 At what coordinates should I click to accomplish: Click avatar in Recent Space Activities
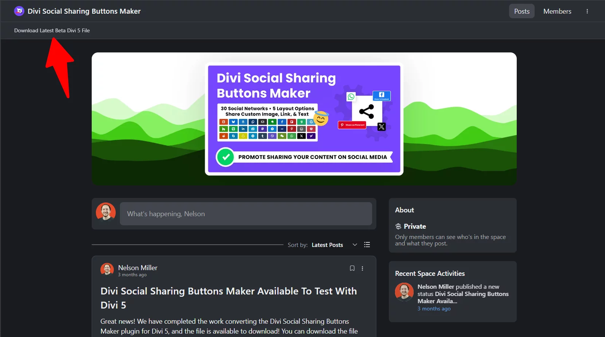[x=404, y=292]
